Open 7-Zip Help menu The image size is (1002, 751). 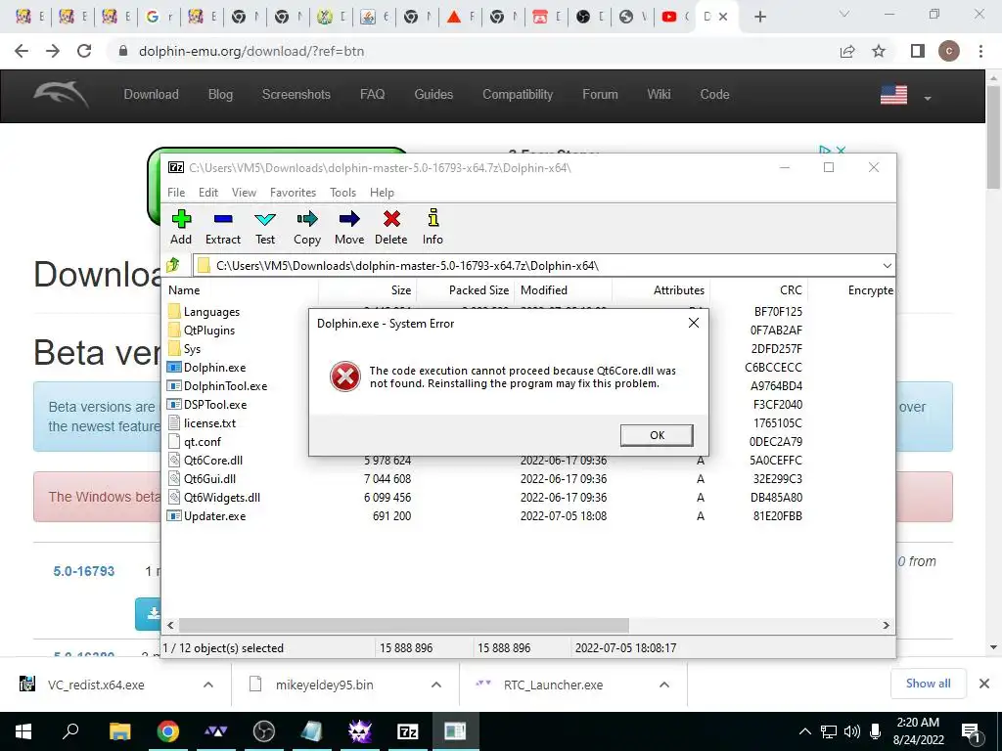(x=383, y=193)
